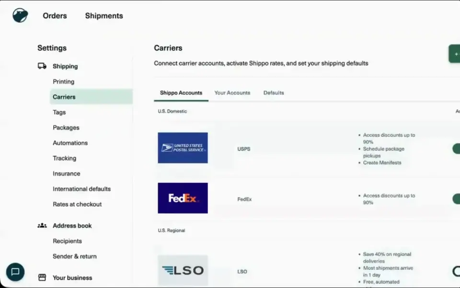The image size is (460, 288).
Task: Open Recipients page
Action: (67, 241)
